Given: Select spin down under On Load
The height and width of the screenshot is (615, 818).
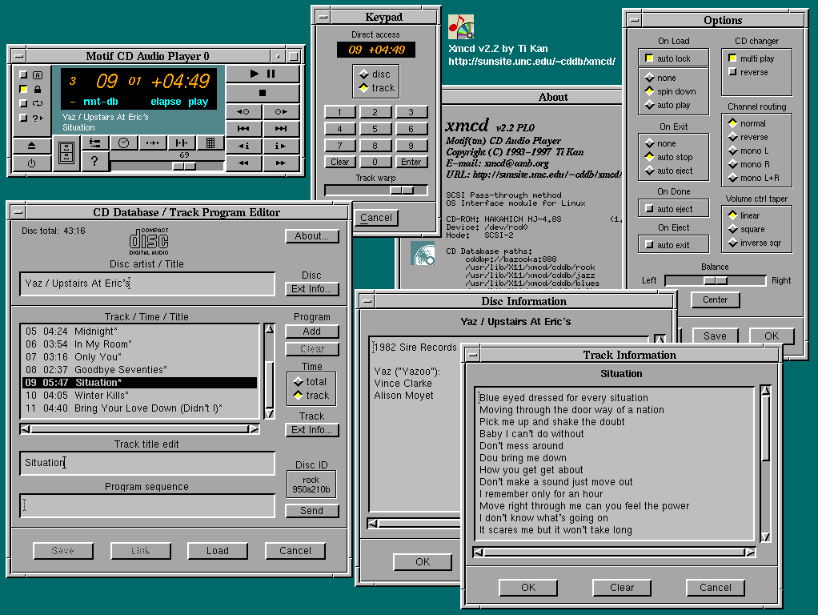Looking at the screenshot, I should point(649,91).
